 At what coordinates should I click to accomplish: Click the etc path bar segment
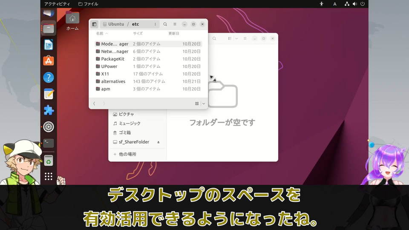135,24
